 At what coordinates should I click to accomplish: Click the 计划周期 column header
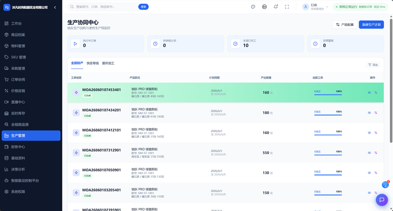pyautogui.click(x=214, y=78)
